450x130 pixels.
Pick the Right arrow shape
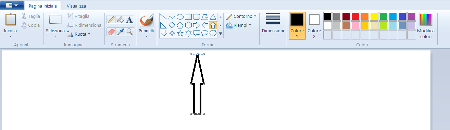tap(197, 25)
